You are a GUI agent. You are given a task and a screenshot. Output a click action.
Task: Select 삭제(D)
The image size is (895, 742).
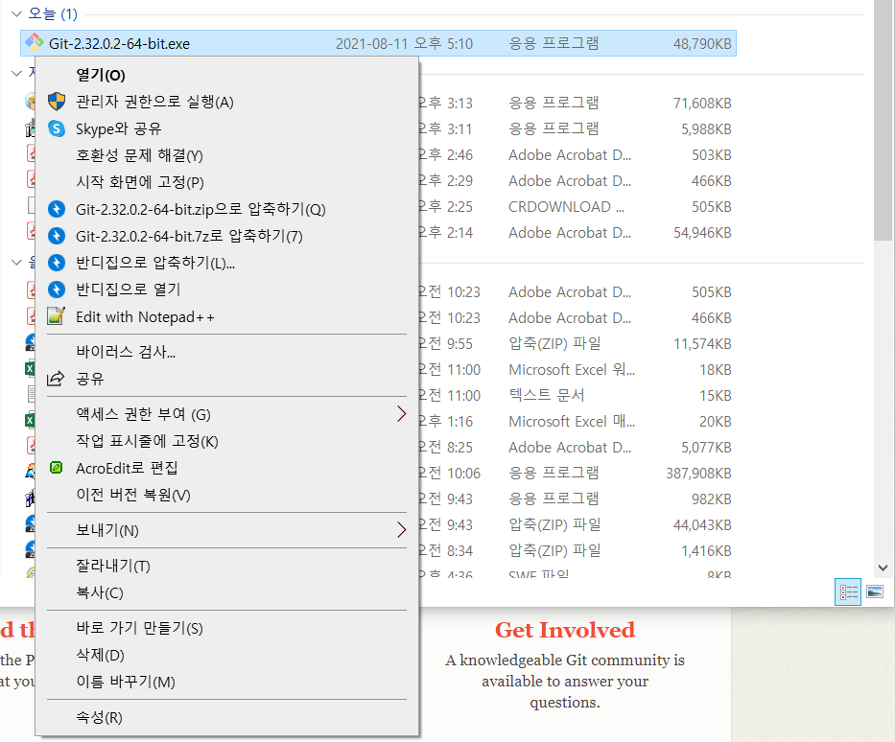(226, 655)
